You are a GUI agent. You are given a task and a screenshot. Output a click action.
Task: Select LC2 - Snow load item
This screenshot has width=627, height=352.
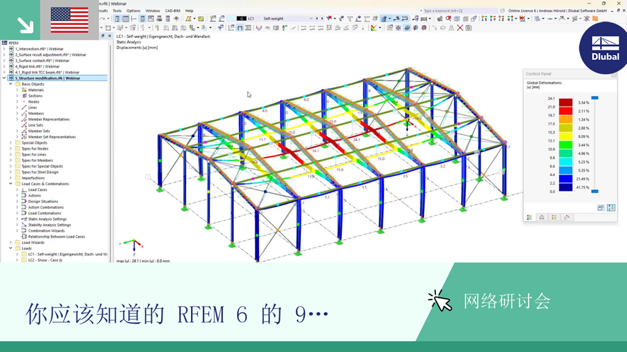tap(45, 260)
